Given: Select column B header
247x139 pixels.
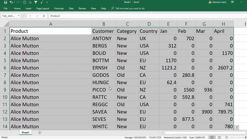Looking at the screenshot, I should (x=104, y=24).
